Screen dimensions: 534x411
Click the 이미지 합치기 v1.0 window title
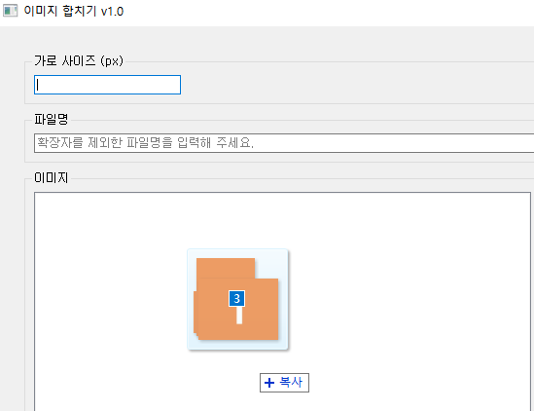pyautogui.click(x=74, y=11)
